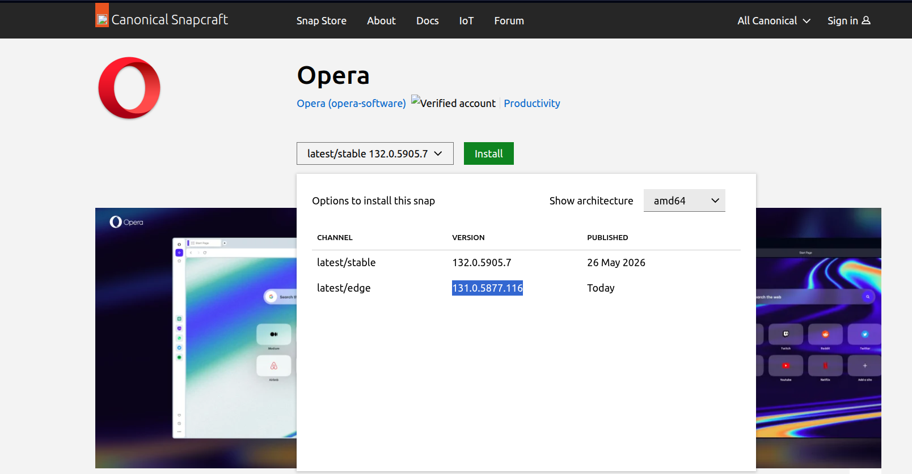
Task: Click the Canonical Snapcraft logo icon
Action: click(x=102, y=15)
